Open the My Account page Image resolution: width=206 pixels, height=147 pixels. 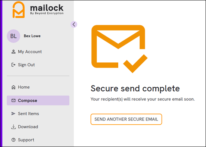tap(30, 51)
